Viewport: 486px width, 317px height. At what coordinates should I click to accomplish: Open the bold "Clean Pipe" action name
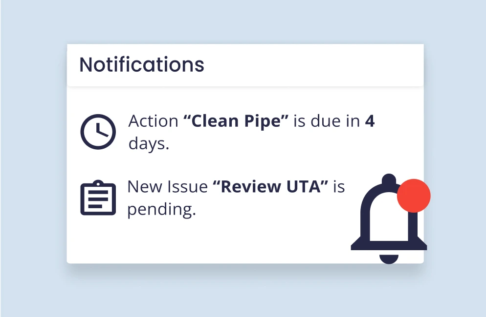click(x=236, y=121)
